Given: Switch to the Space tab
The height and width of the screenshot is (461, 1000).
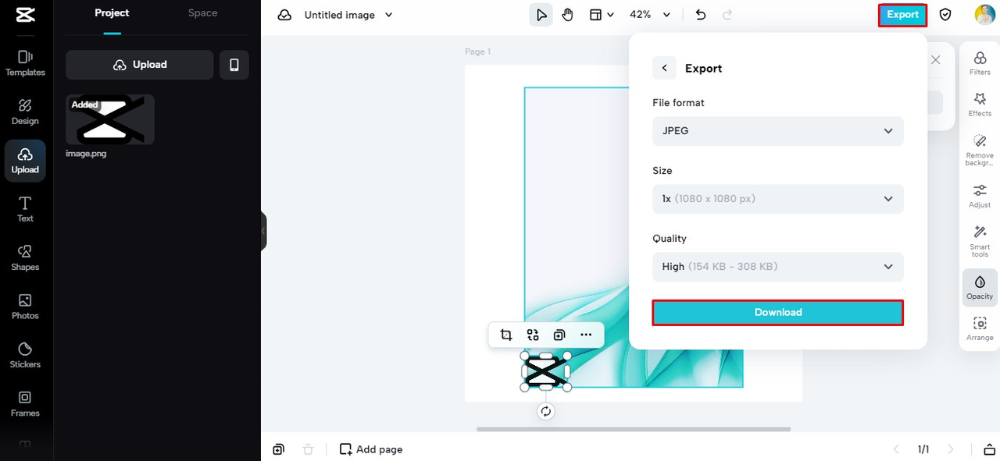Looking at the screenshot, I should click(x=202, y=13).
